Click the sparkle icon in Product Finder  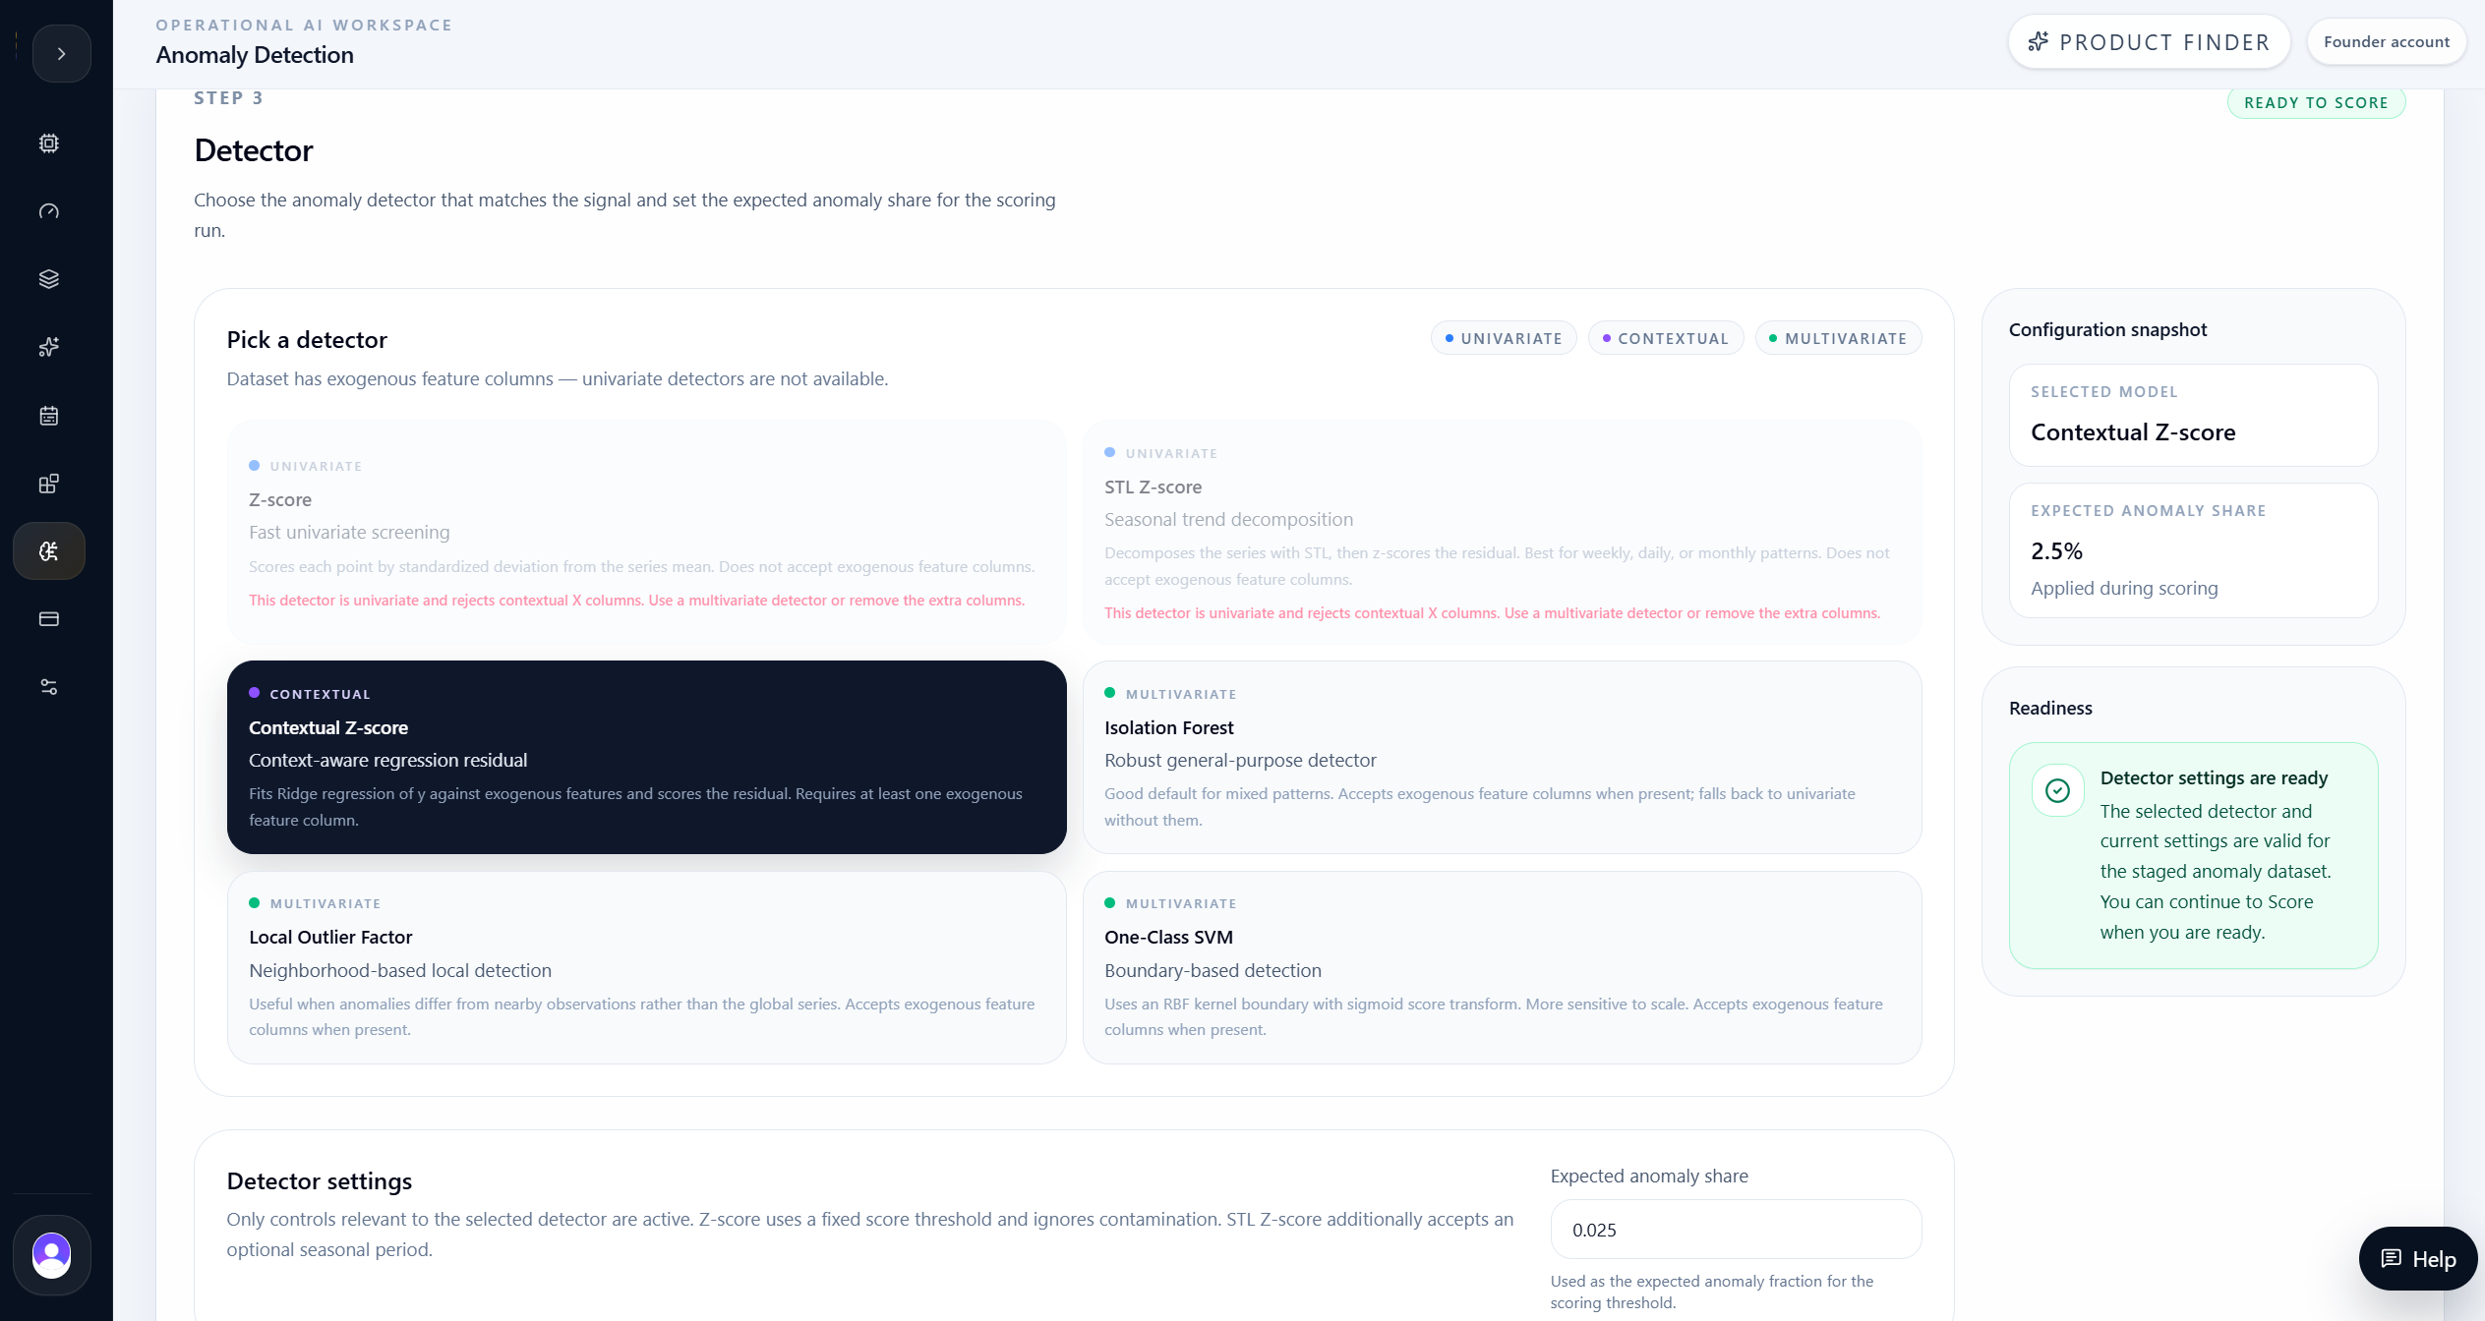(x=2039, y=42)
